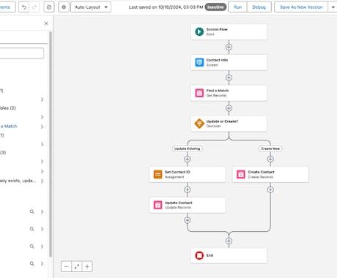337x278 pixels.
Task: Select the End element icon
Action: click(199, 255)
